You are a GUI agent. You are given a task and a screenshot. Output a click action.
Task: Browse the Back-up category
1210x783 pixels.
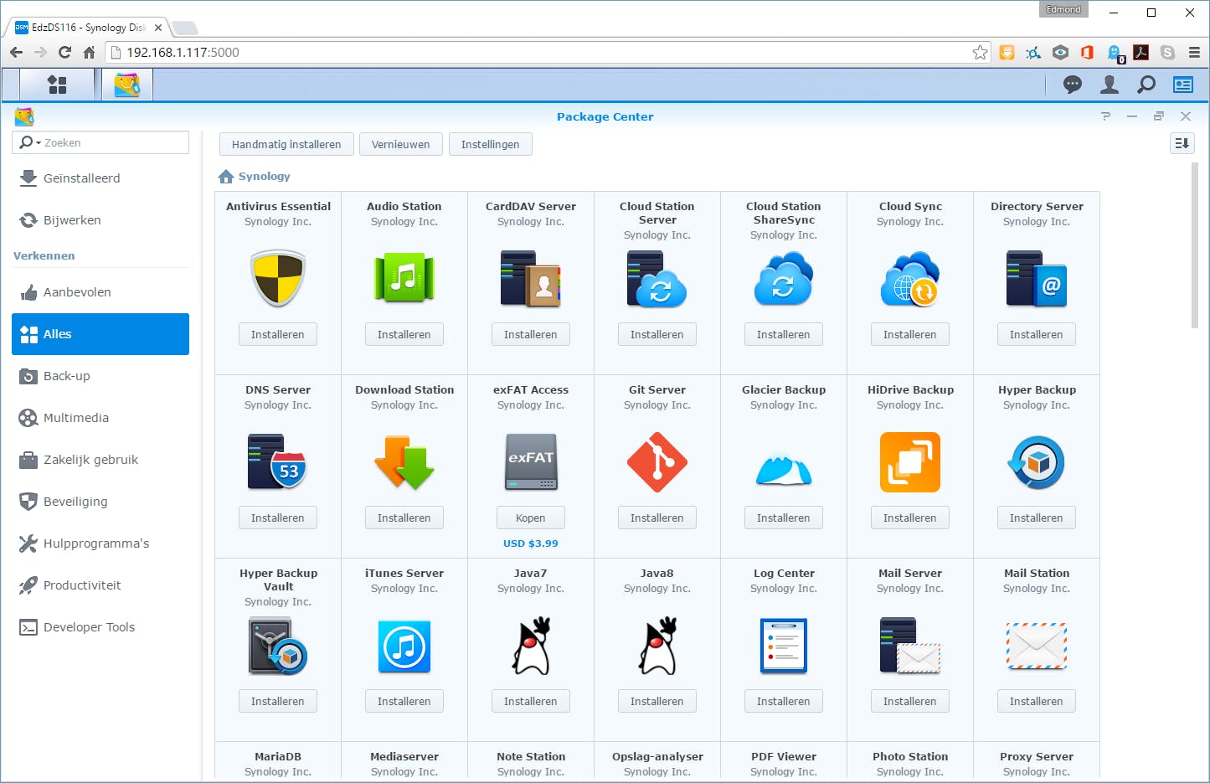pos(100,376)
